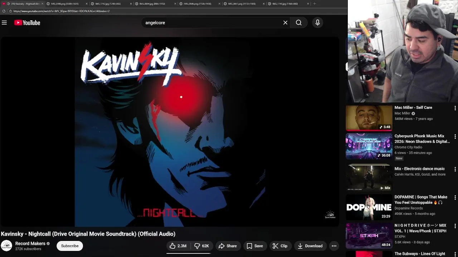Open NIGHTDRIVE MIX VOL. 1 title
This screenshot has height=257, width=458.
[420, 228]
